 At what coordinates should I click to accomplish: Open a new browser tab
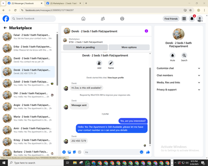coord(86,3)
